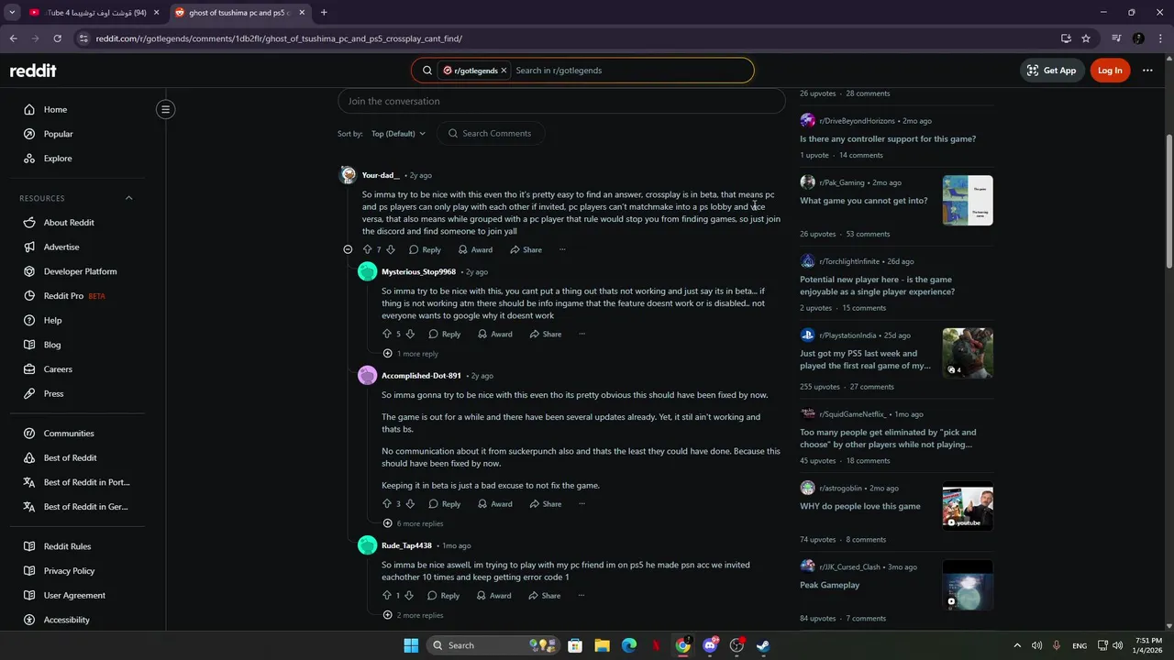Upvote Accomplished-Dot-891's comment
The image size is (1174, 660).
[386, 503]
